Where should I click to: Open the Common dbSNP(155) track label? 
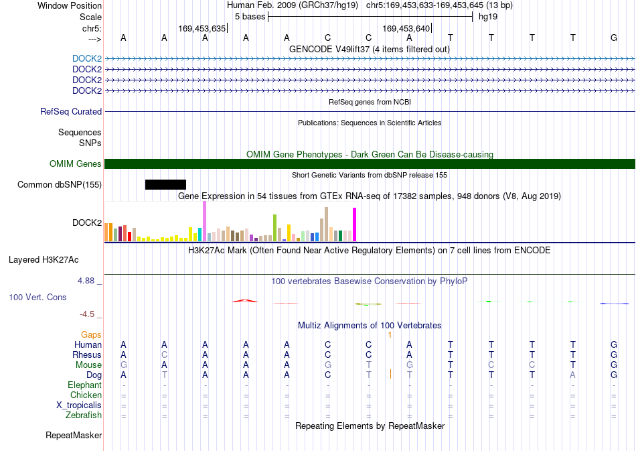[60, 185]
